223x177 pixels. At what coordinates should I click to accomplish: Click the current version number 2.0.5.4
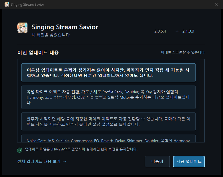(160, 31)
